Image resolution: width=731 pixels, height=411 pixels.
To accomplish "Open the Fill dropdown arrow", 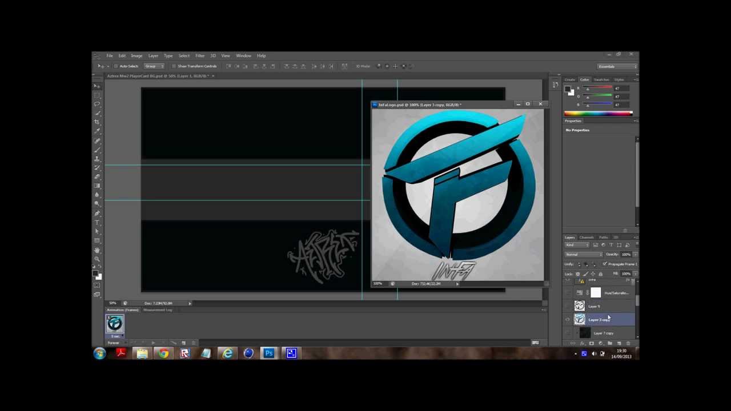I will click(x=636, y=273).
